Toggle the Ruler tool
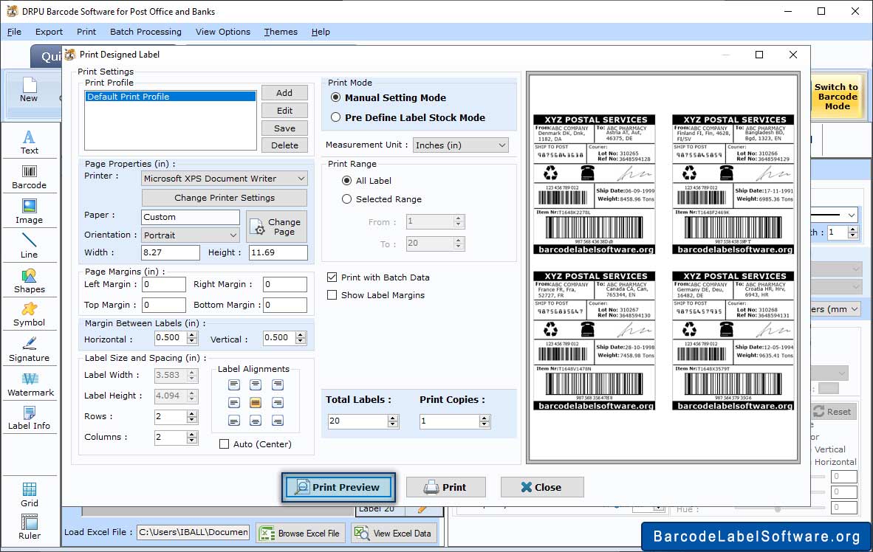Viewport: 873px width, 552px height. coord(29,527)
